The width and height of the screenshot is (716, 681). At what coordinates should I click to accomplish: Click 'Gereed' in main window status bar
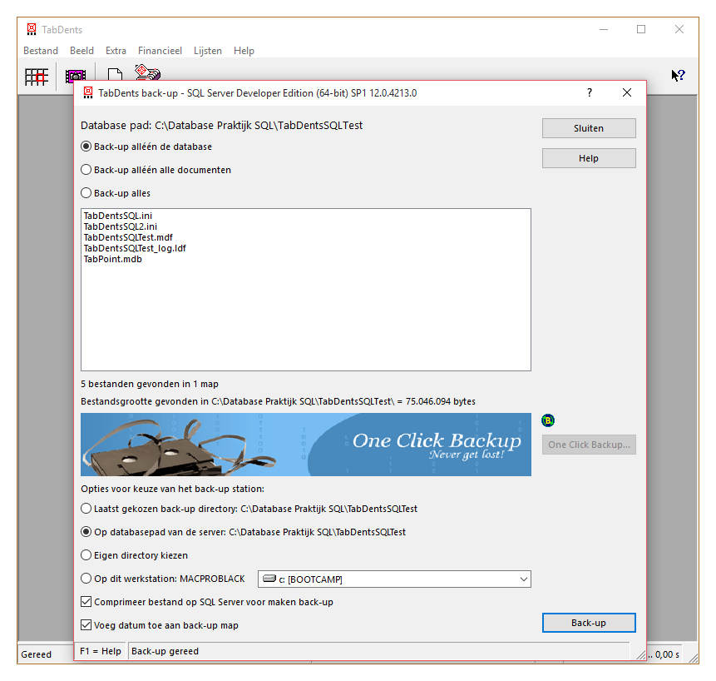pos(36,654)
